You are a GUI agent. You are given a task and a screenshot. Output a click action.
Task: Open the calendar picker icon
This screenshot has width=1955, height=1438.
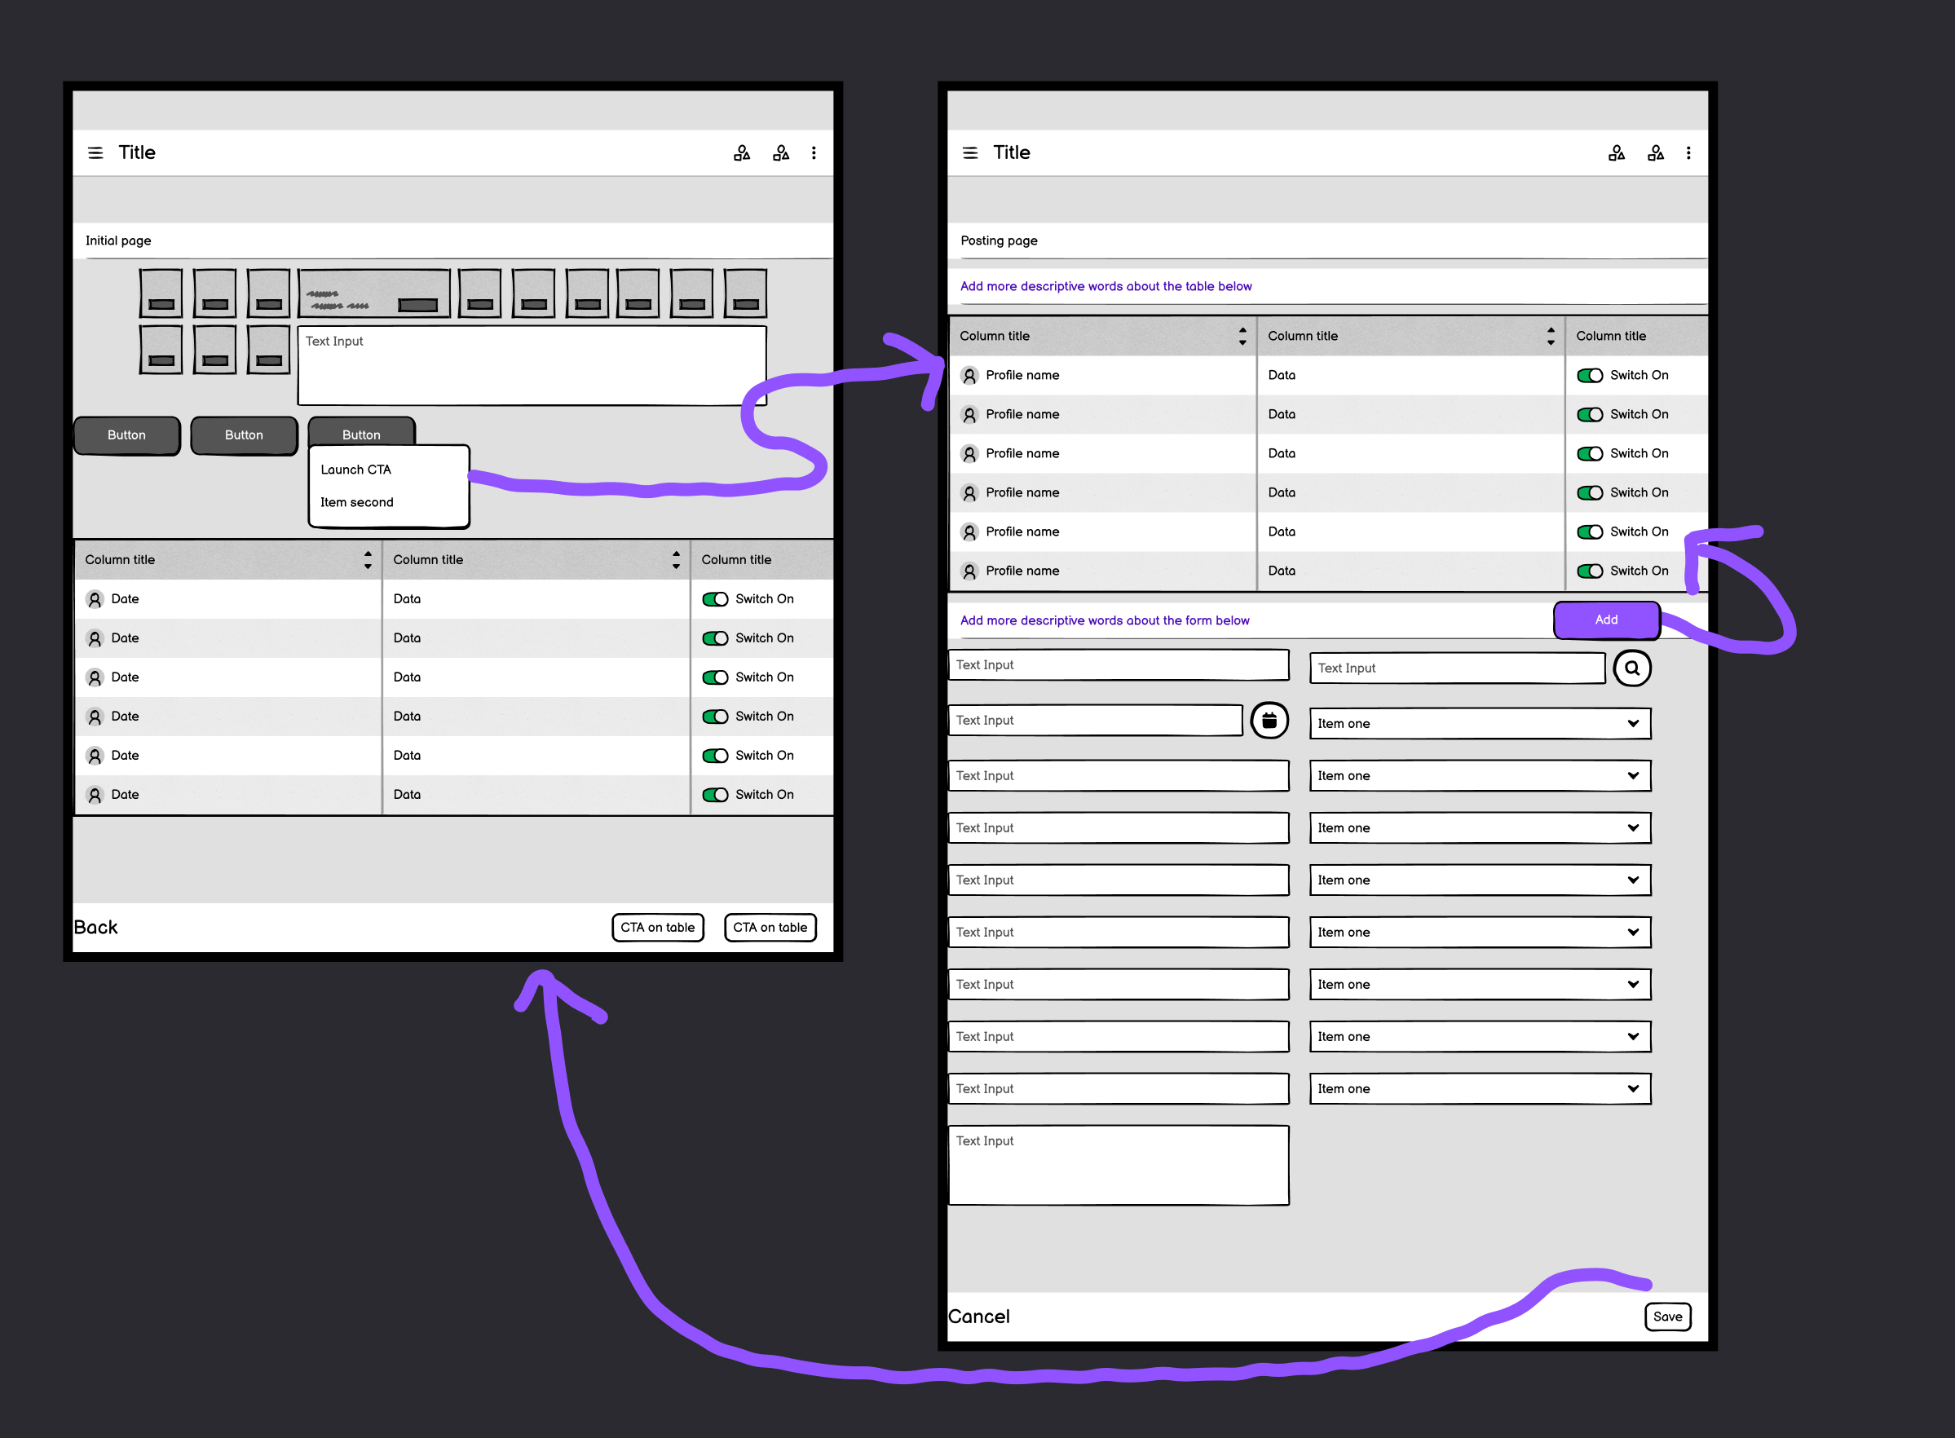pyautogui.click(x=1270, y=721)
